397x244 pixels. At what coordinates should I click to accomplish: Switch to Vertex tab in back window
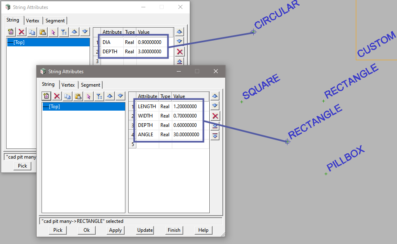pyautogui.click(x=33, y=21)
